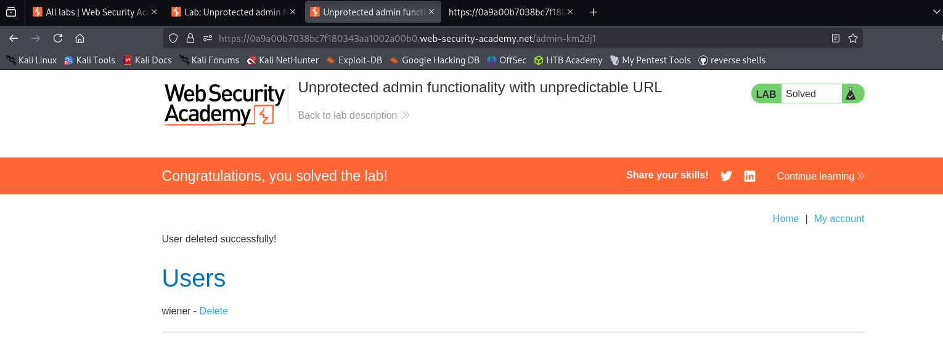The image size is (943, 350).
Task: Click the back navigation arrow
Action: [x=14, y=38]
